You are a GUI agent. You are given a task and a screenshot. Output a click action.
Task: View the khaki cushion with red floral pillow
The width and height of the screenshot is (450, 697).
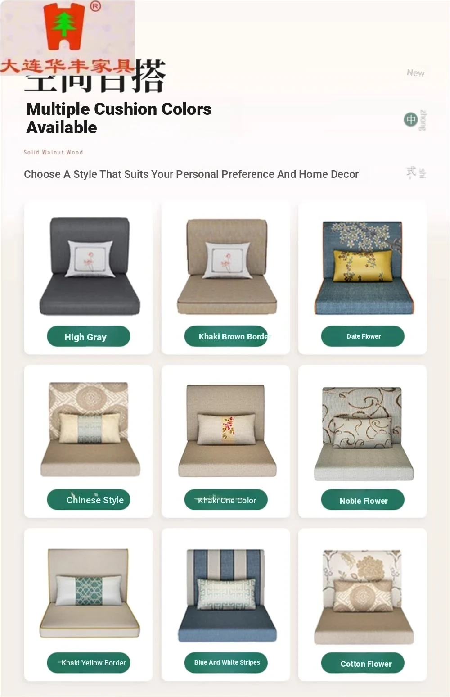click(227, 431)
